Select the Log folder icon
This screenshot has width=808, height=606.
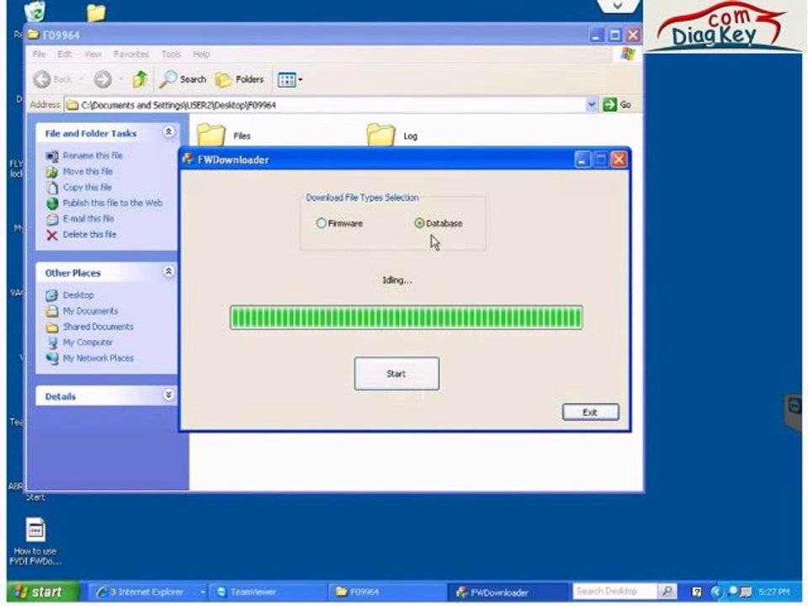[x=380, y=135]
